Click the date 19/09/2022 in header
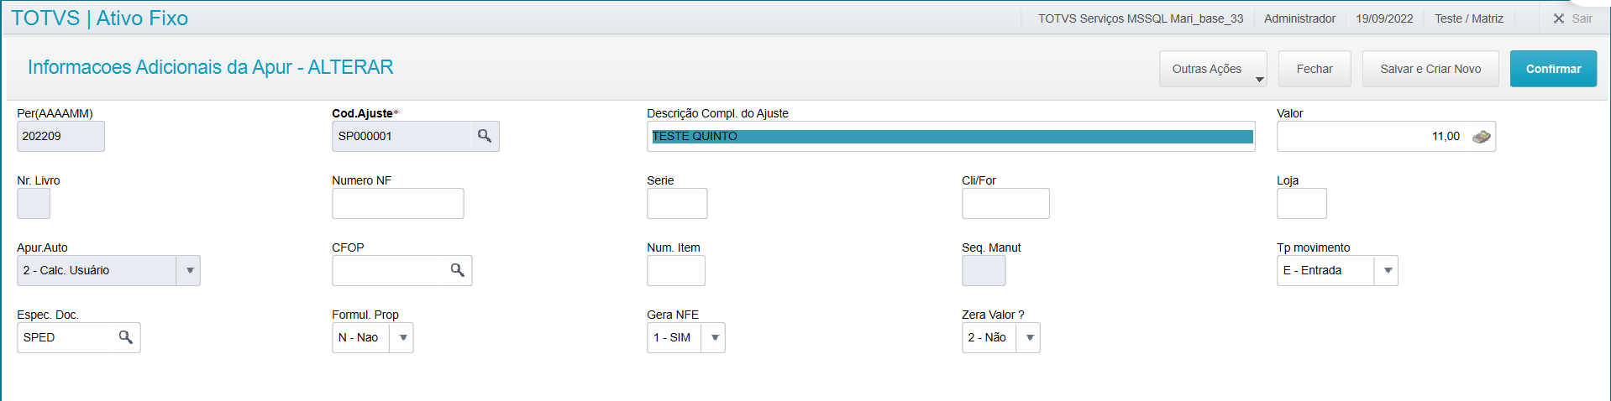Image resolution: width=1611 pixels, height=401 pixels. [1384, 18]
